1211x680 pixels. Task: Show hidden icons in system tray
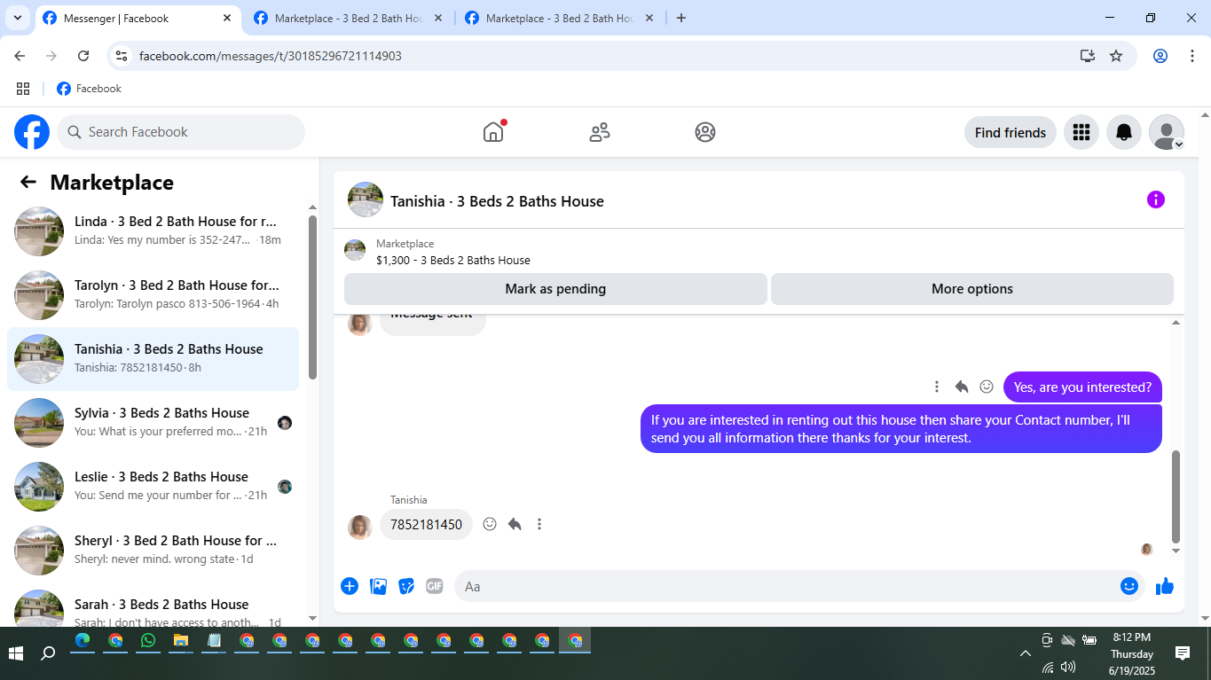(1026, 653)
